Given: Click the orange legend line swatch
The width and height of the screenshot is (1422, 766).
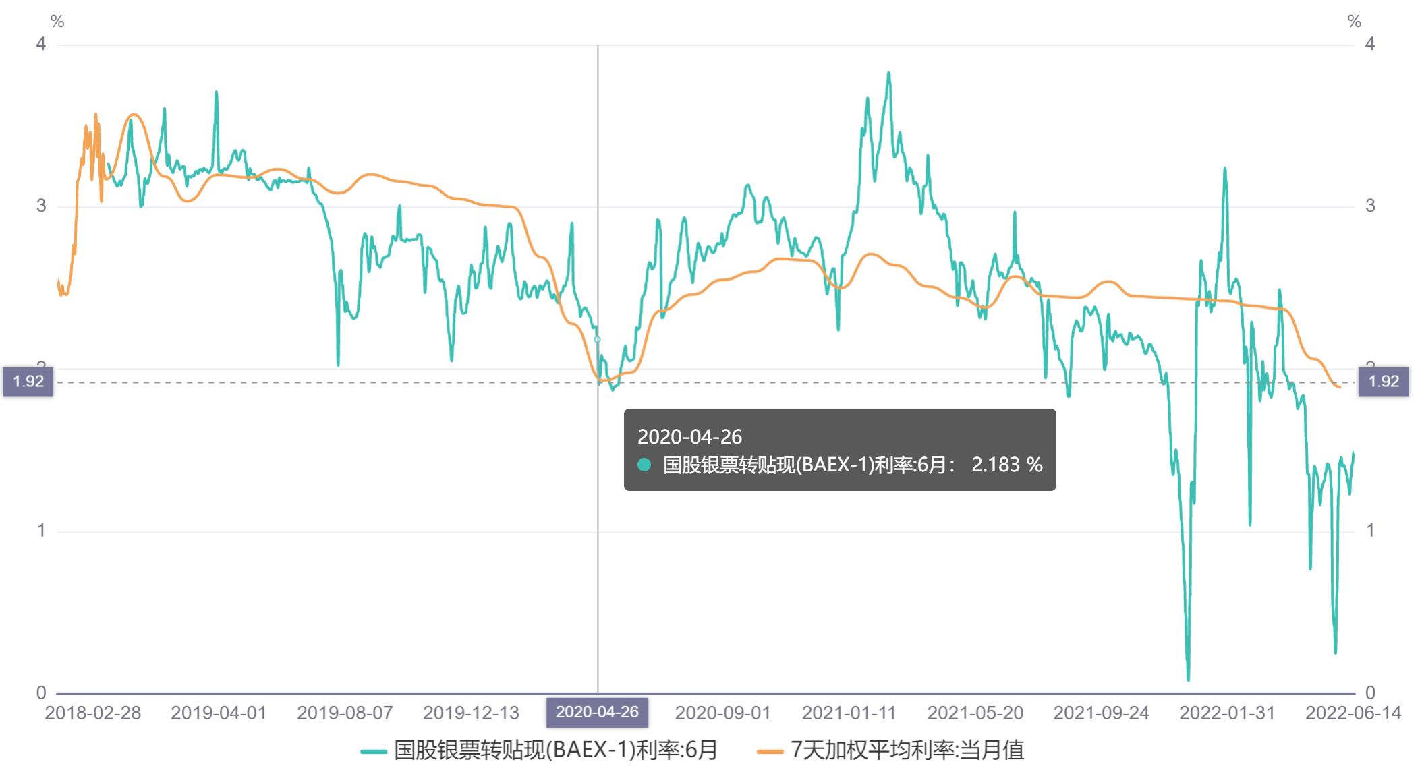Looking at the screenshot, I should click(x=770, y=751).
